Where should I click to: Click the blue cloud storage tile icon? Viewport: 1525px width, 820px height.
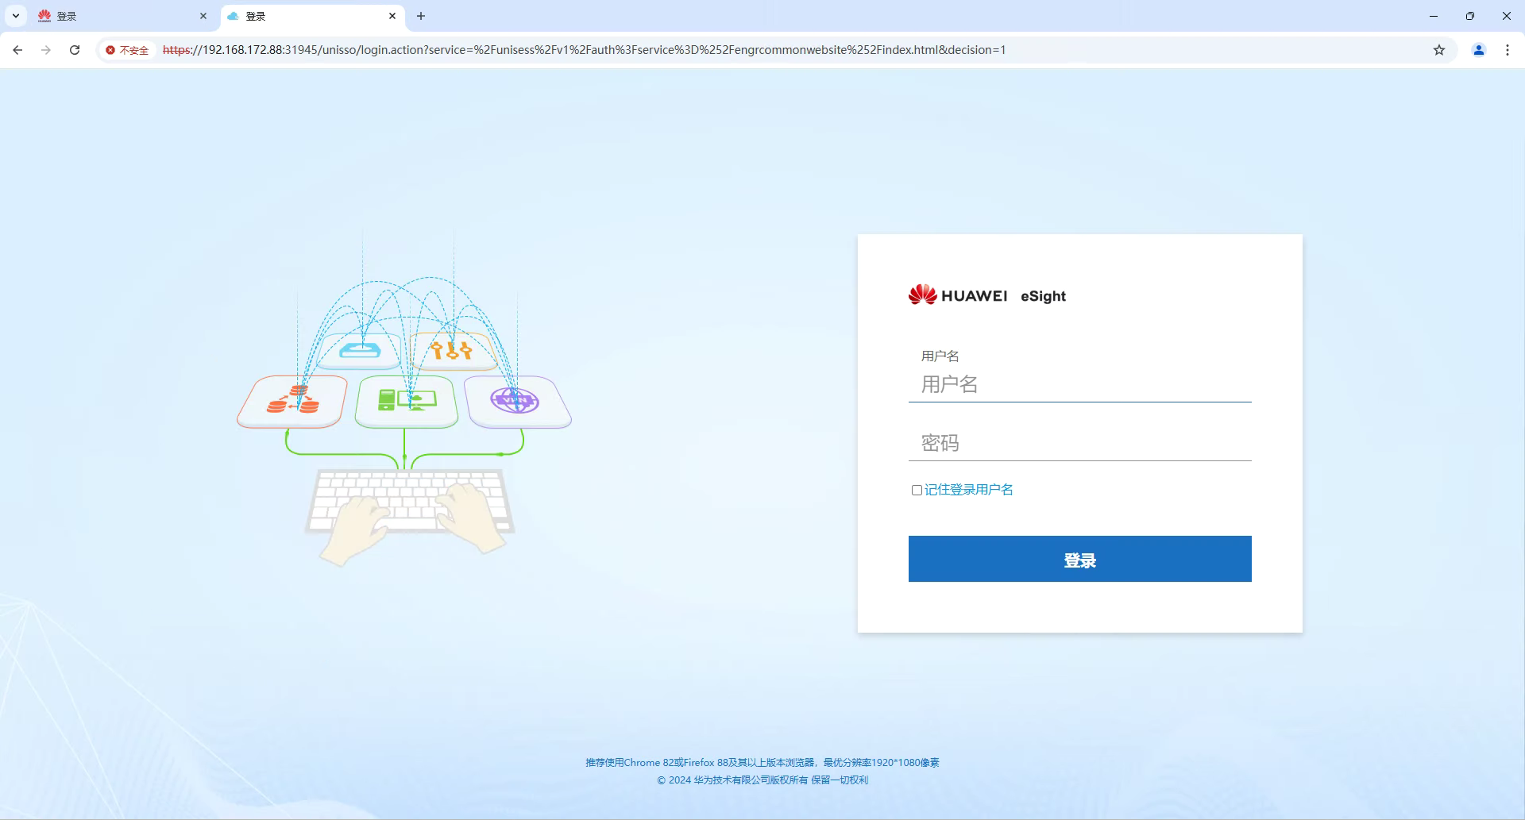[x=360, y=350]
